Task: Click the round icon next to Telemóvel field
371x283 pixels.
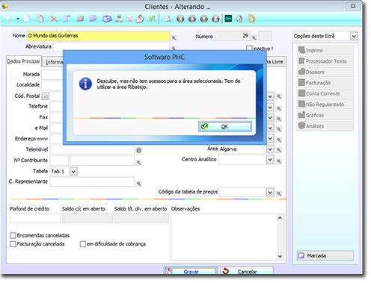Action: coord(139,150)
